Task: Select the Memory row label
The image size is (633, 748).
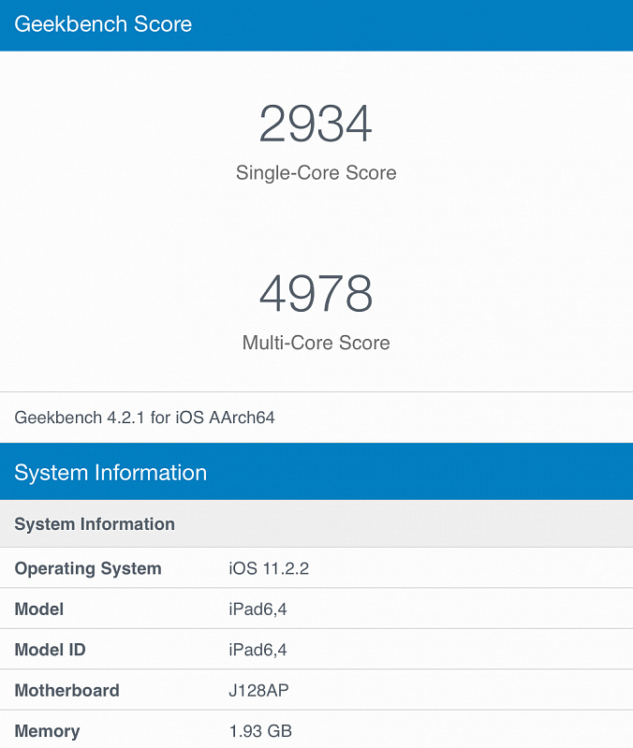Action: (x=47, y=731)
